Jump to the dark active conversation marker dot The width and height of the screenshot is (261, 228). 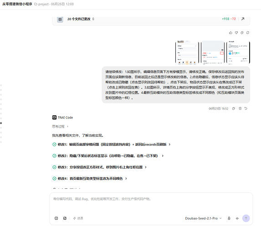(1, 123)
